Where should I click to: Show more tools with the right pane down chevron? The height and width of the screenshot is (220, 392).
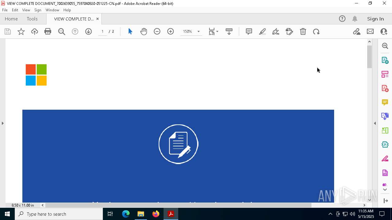pyautogui.click(x=385, y=190)
